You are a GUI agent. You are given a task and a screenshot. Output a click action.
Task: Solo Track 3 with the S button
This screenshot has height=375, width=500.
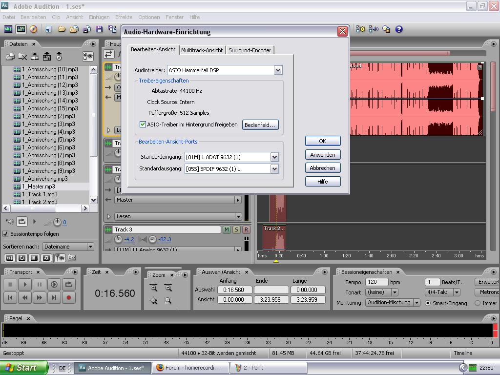point(237,229)
